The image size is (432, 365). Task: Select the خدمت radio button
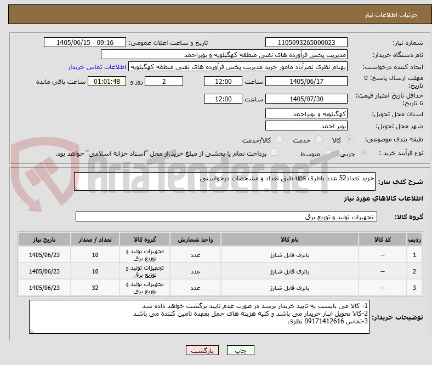point(319,139)
